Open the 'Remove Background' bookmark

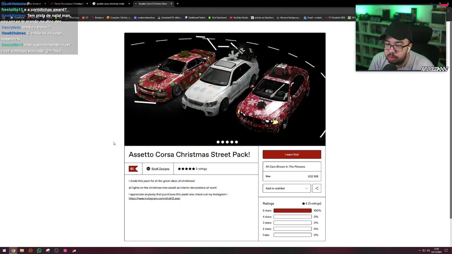point(288,18)
